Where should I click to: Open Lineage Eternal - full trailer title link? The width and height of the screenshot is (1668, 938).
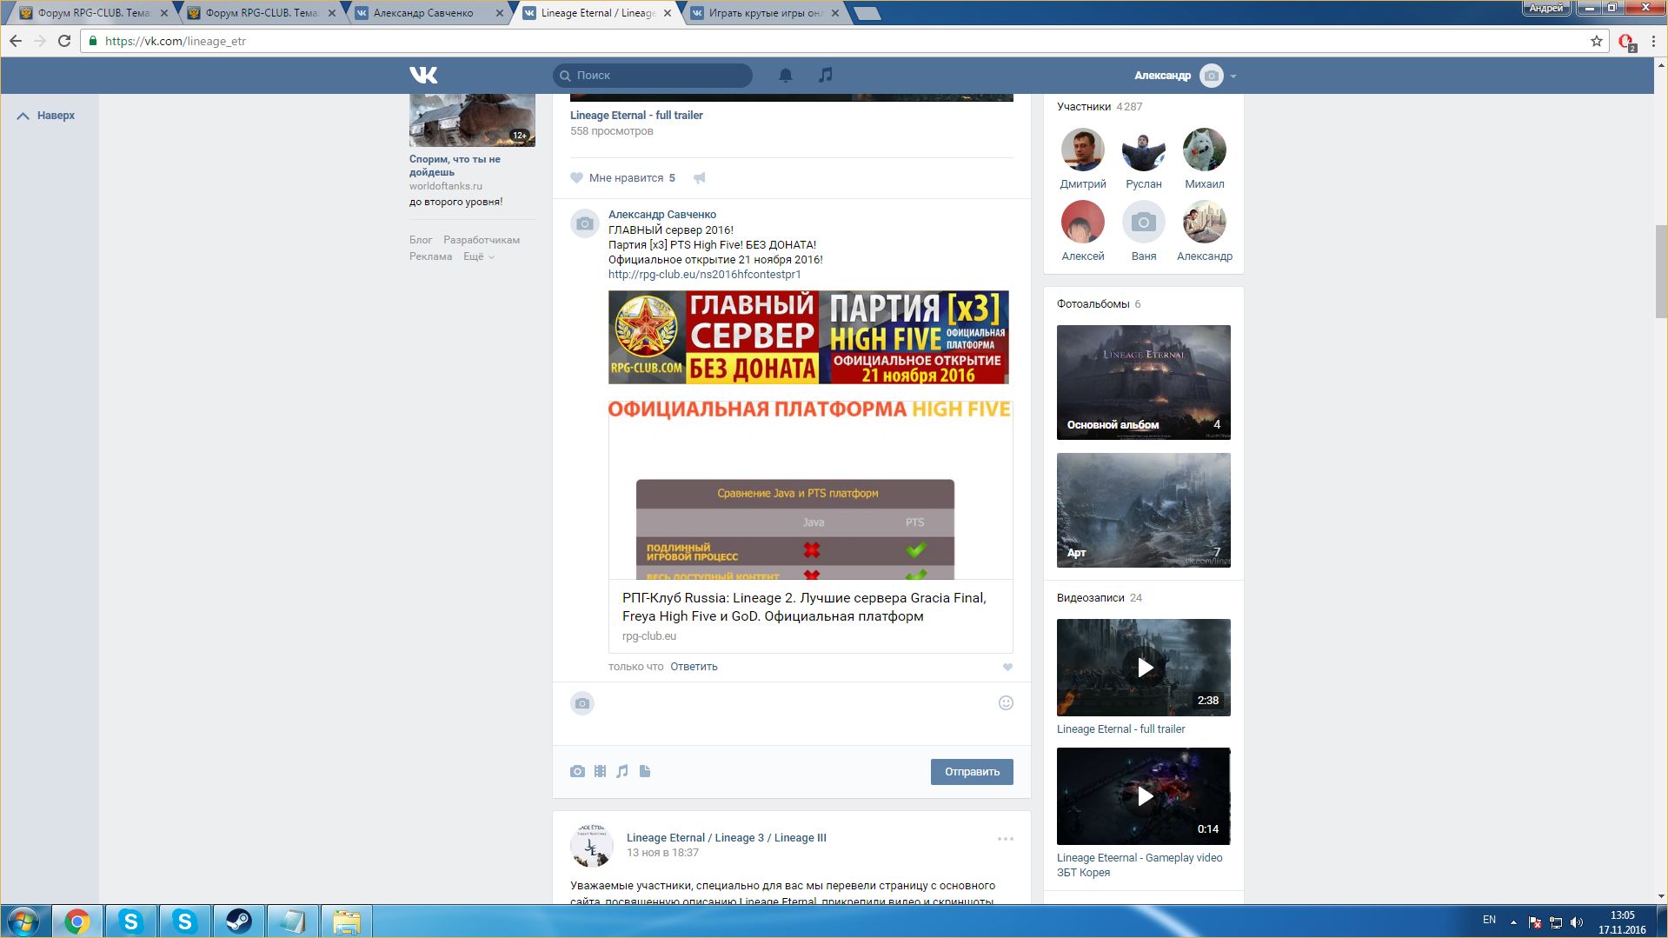point(636,116)
